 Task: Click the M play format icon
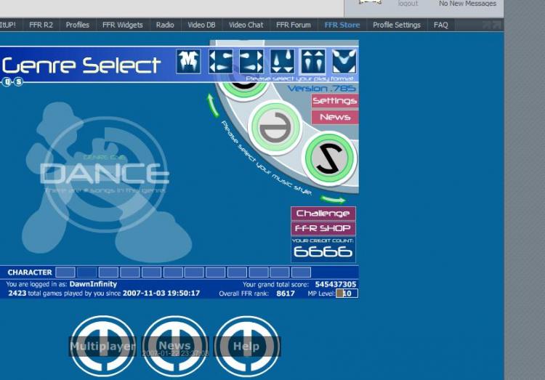(x=188, y=62)
